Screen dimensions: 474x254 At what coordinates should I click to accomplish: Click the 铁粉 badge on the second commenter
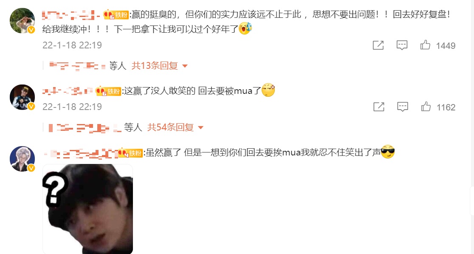tap(108, 91)
